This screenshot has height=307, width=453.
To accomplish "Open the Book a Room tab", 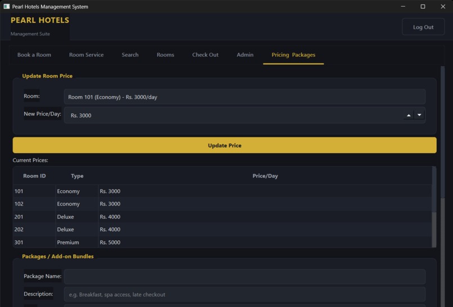I will pos(34,55).
